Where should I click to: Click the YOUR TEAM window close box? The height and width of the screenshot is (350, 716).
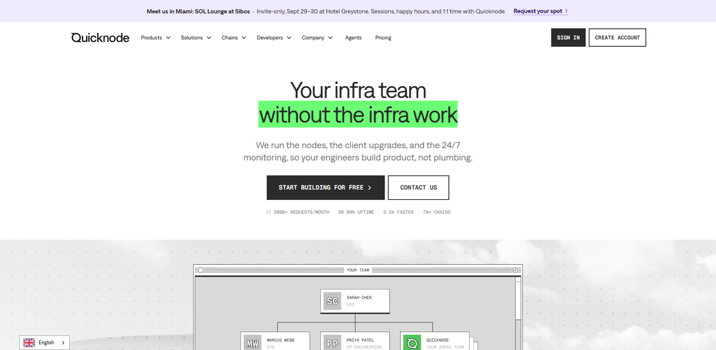click(x=201, y=270)
